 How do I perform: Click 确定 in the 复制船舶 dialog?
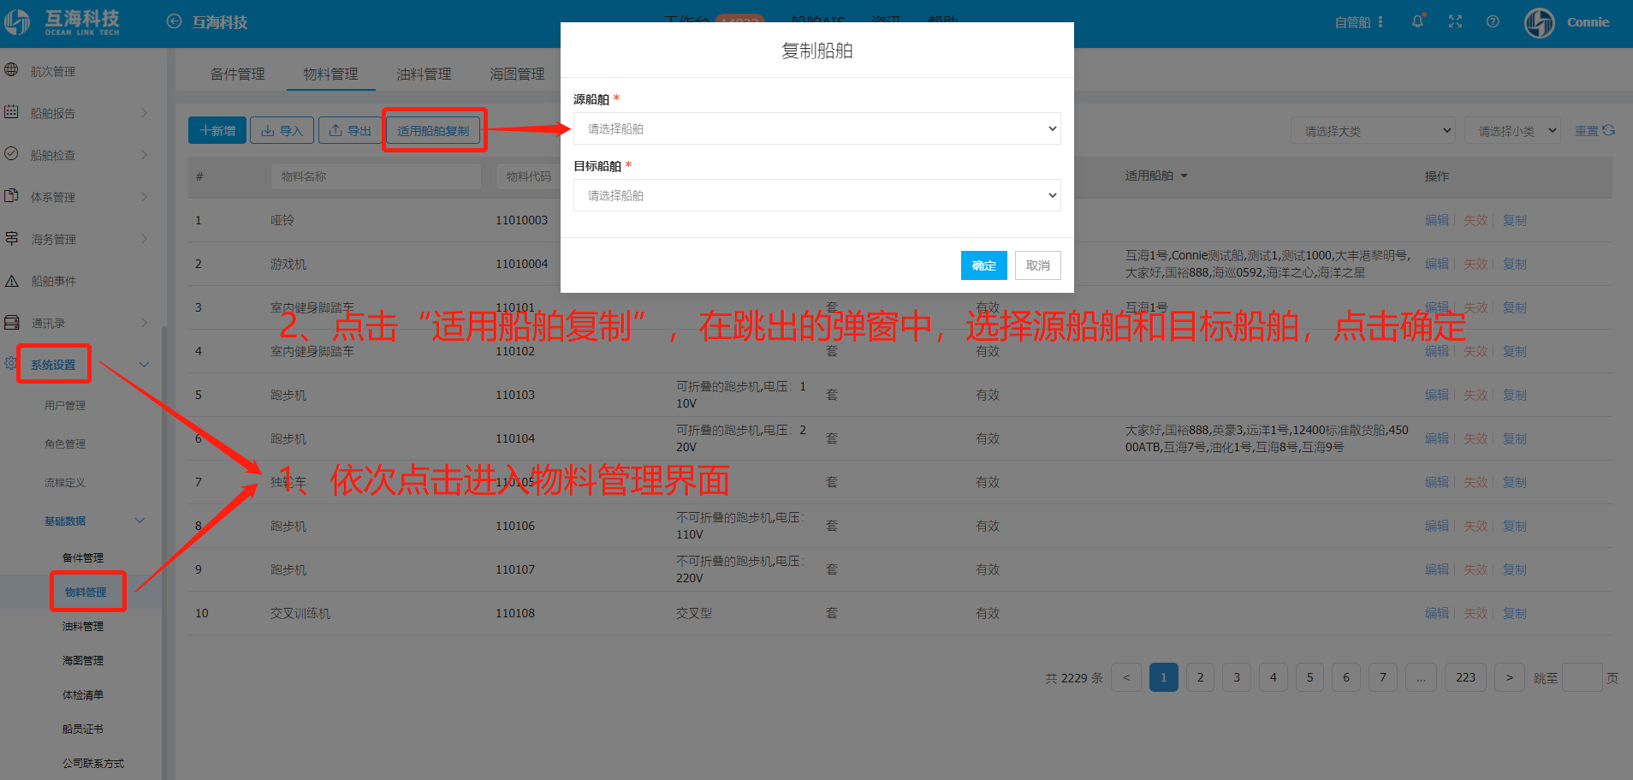tap(983, 265)
